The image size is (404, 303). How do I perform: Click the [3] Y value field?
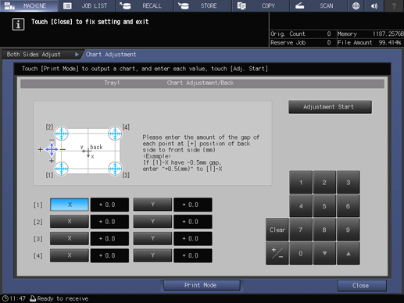193,238
